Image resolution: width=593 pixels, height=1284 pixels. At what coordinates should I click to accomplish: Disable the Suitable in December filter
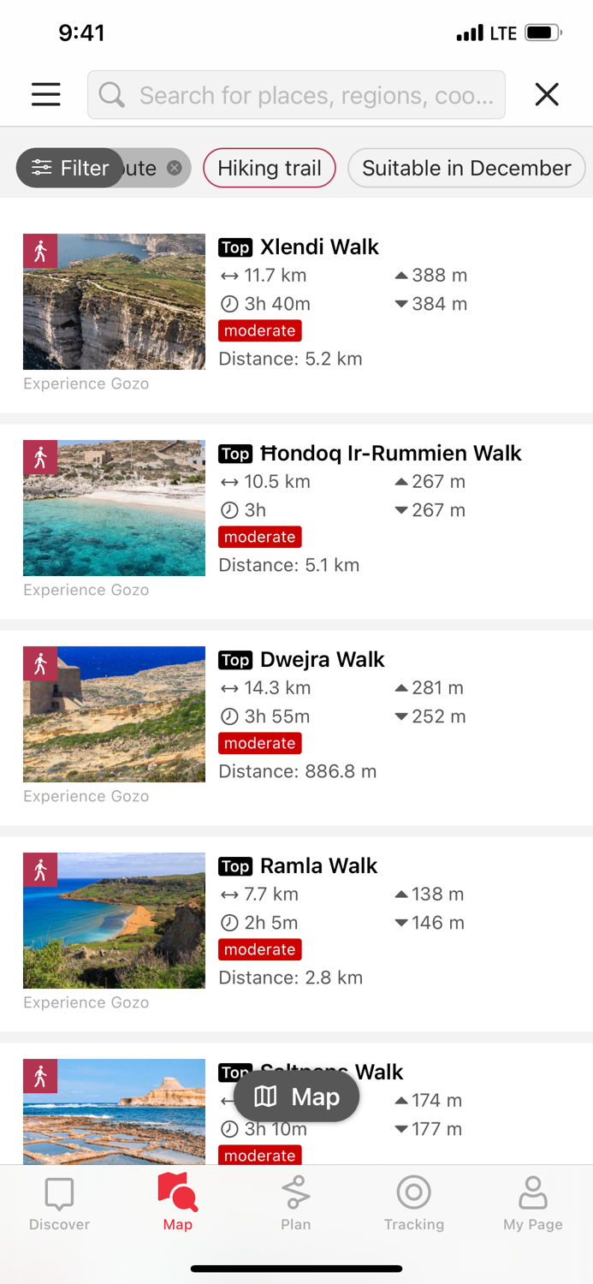click(466, 168)
